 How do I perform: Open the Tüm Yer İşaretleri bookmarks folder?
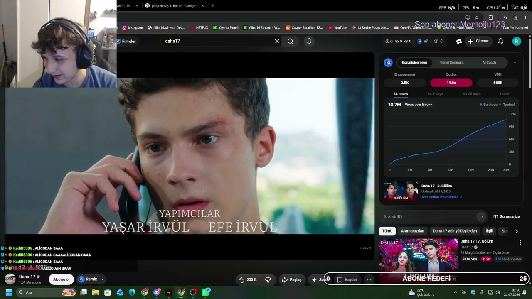[x=512, y=28]
